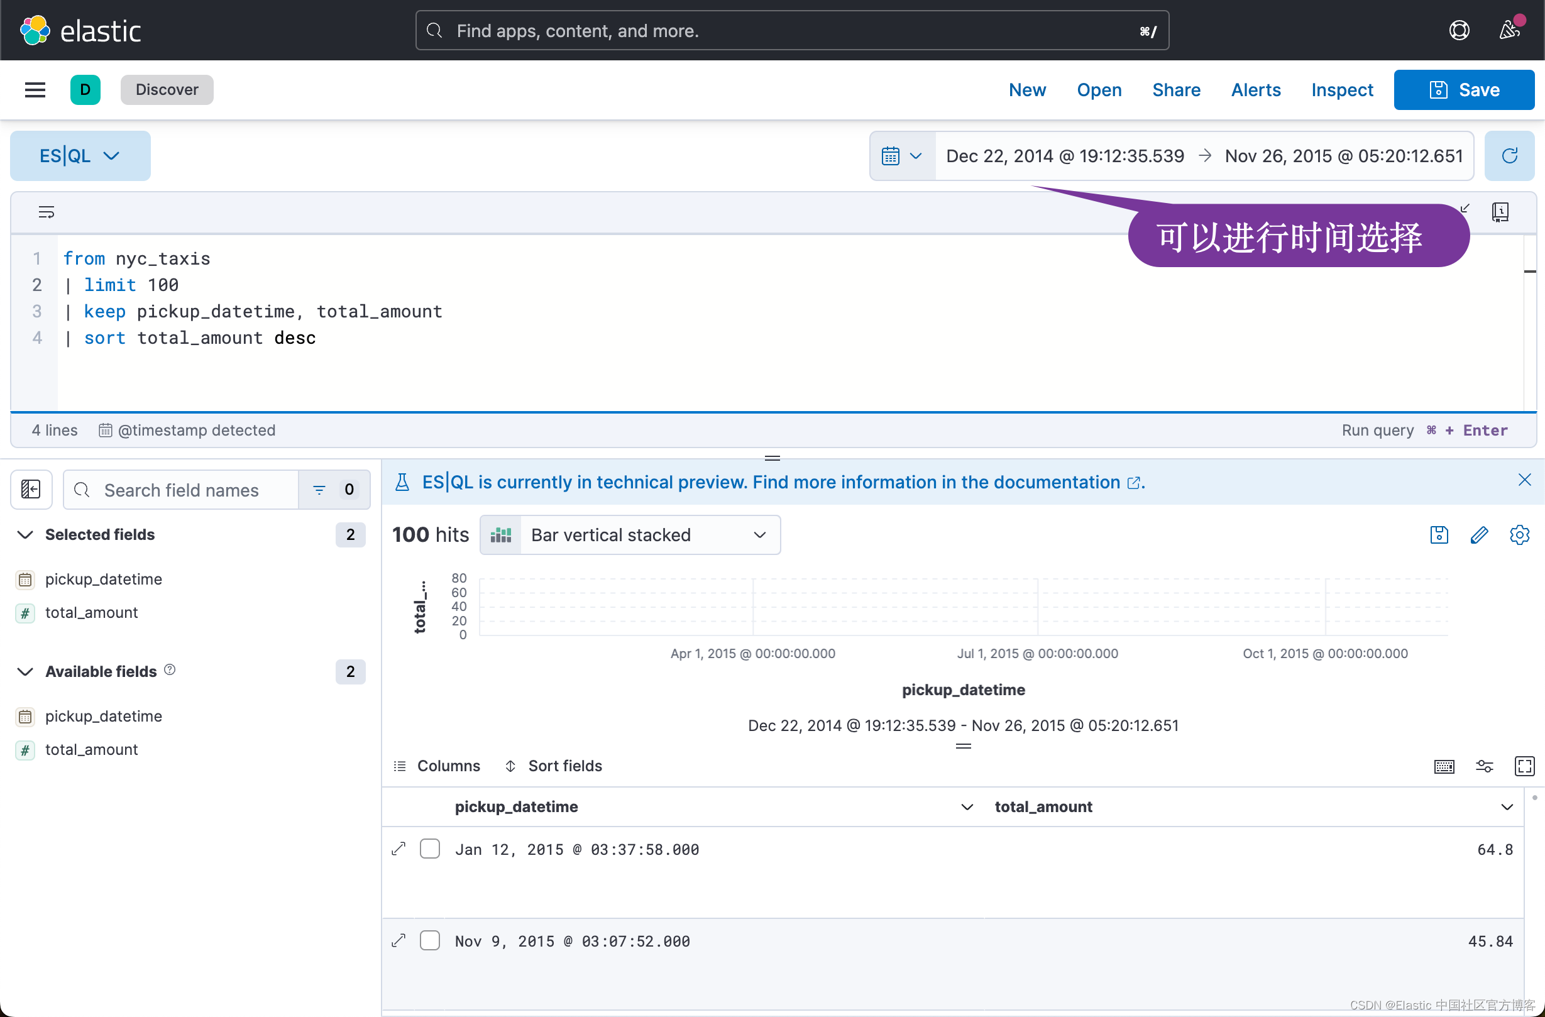
Task: Click the edit visualization pencil icon
Action: click(x=1479, y=535)
